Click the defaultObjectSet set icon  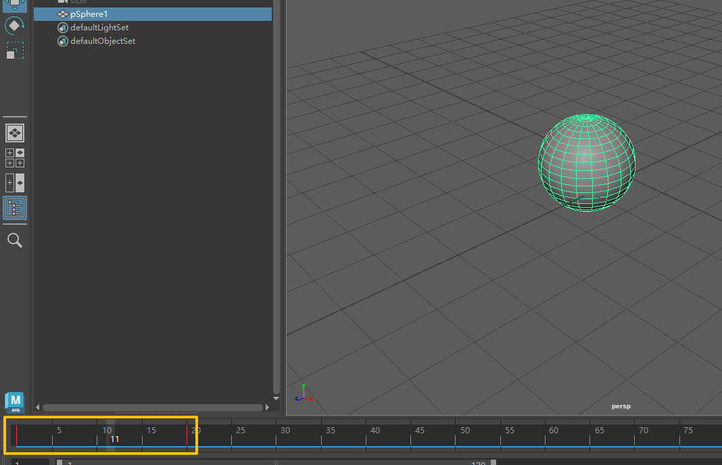point(63,41)
